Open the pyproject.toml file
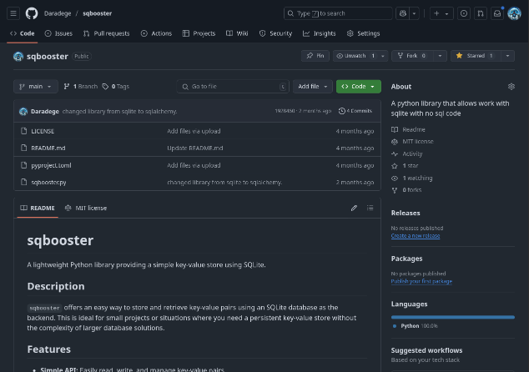This screenshot has height=372, width=529. pyautogui.click(x=51, y=165)
